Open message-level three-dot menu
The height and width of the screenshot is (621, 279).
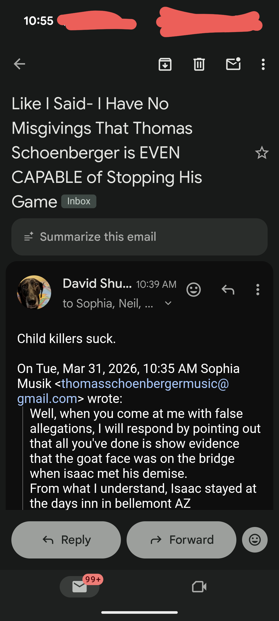(x=258, y=290)
